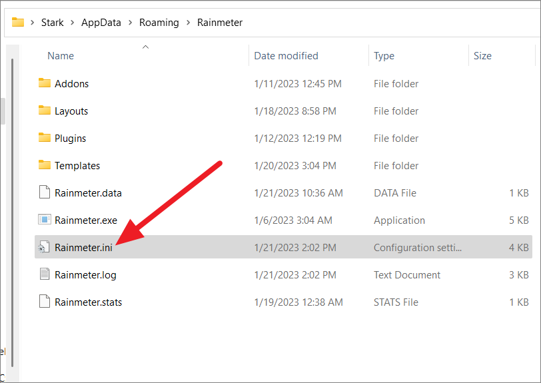Select the Rainmeter.exe file name
The width and height of the screenshot is (541, 383).
tap(86, 220)
